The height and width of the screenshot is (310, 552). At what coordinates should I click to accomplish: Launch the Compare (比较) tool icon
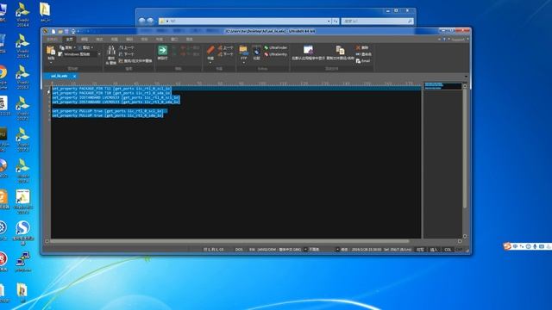257,50
